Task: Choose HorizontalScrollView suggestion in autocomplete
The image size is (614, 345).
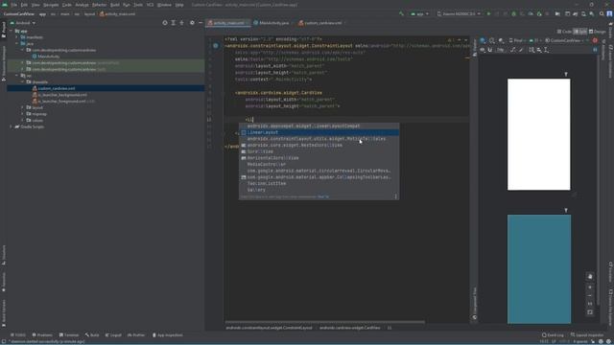Action: [319, 158]
